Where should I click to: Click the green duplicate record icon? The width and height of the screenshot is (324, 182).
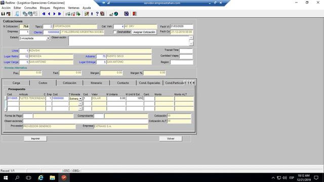tap(78, 14)
